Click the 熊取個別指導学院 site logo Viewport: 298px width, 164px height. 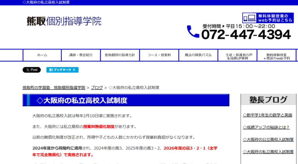click(x=64, y=21)
